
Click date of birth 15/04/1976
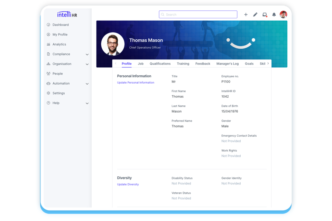tap(230, 111)
